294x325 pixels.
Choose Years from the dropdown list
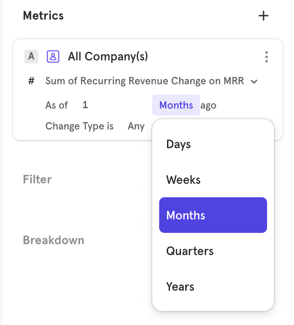(180, 287)
